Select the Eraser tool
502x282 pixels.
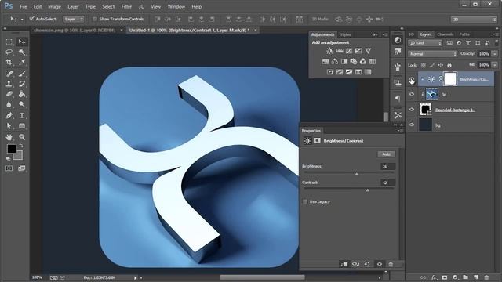click(9, 94)
